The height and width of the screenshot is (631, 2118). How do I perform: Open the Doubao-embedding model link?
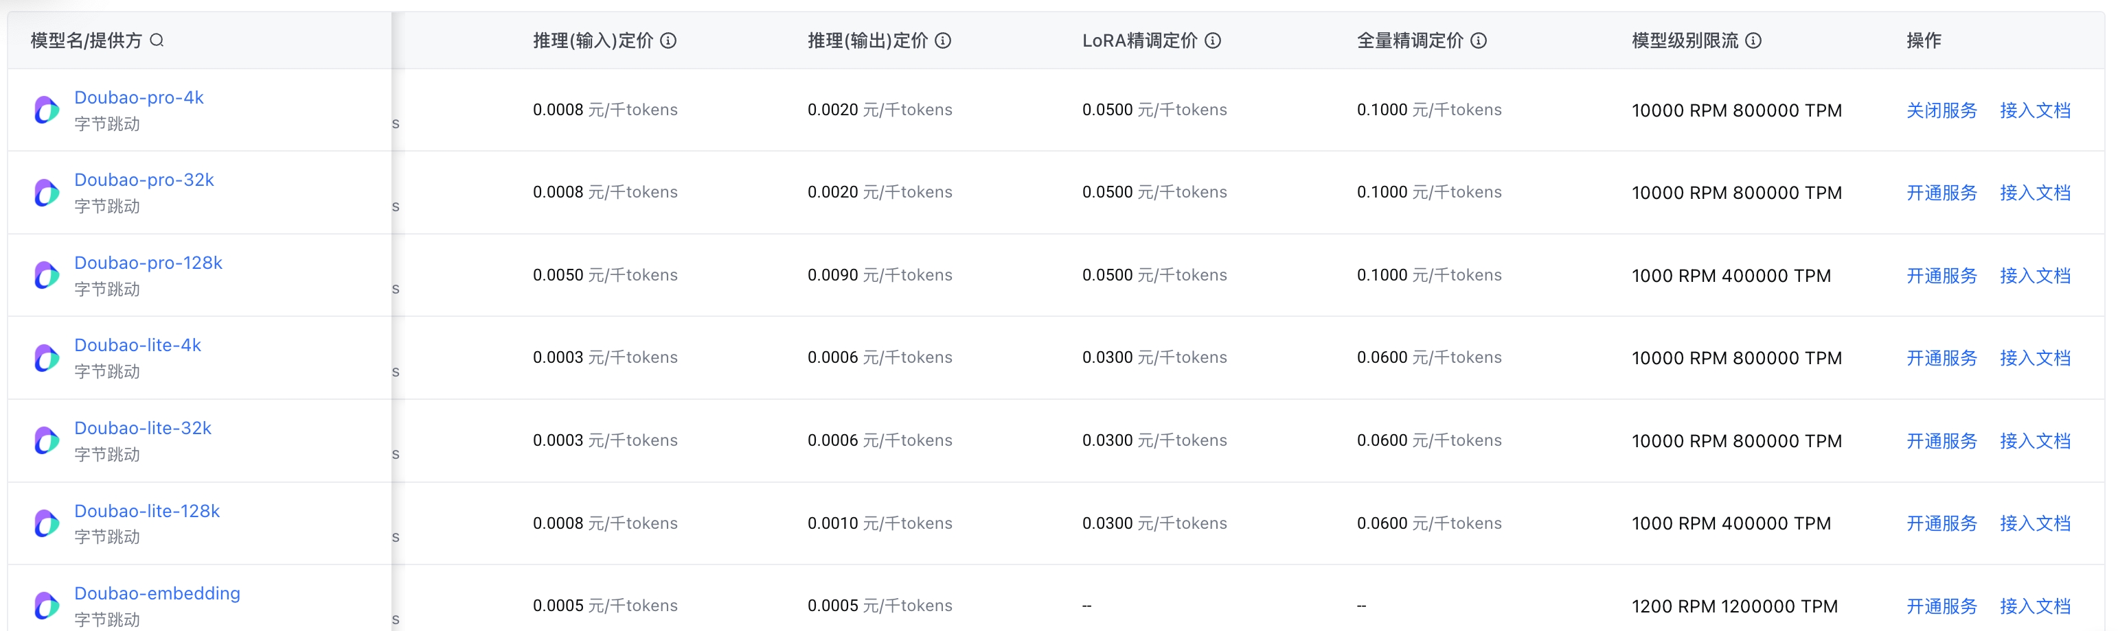tap(157, 593)
